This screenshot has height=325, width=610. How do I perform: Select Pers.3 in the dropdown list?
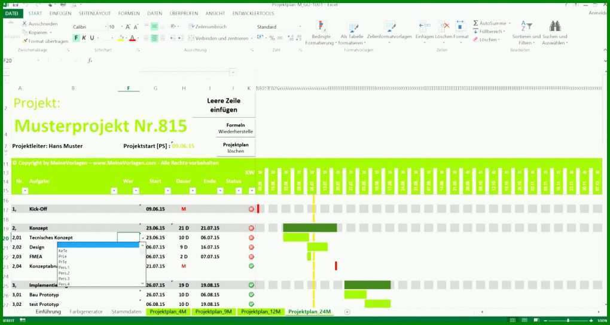(x=64, y=279)
